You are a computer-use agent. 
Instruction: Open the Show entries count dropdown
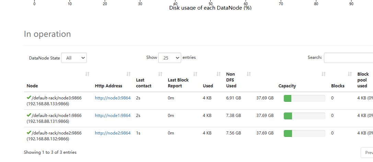click(170, 58)
